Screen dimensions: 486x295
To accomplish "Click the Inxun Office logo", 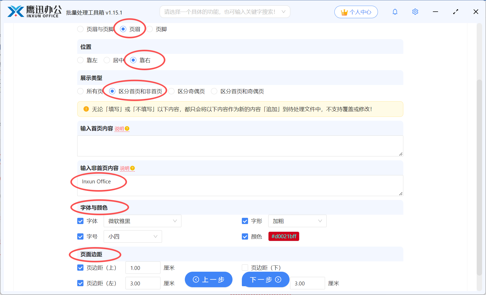I will pos(34,12).
